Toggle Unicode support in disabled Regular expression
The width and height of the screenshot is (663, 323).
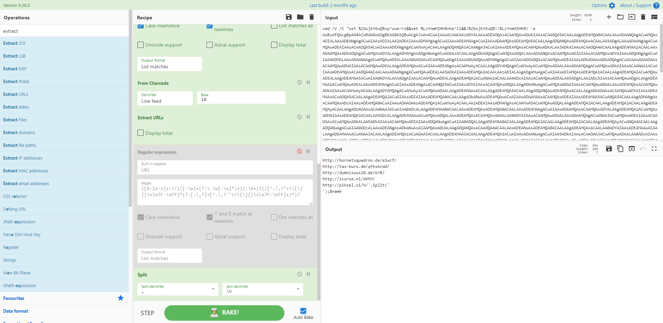point(141,236)
